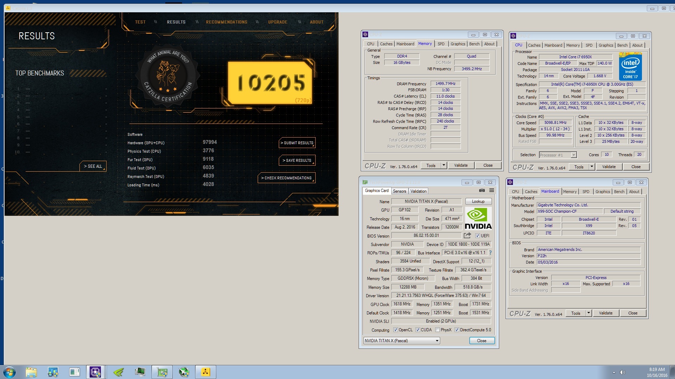Open Caches tab in CPU-Z CPU window
The image size is (675, 379).
pyautogui.click(x=534, y=45)
